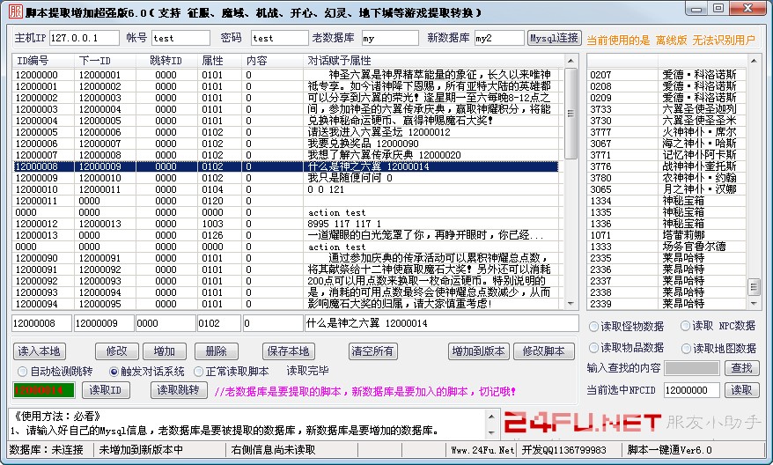The height and width of the screenshot is (465, 773).
Task: Click the 清空所有 button
Action: pyautogui.click(x=372, y=351)
